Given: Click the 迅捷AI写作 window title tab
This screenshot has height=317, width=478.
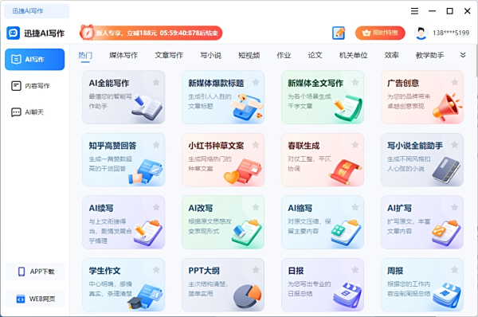Looking at the screenshot, I should coord(37,11).
